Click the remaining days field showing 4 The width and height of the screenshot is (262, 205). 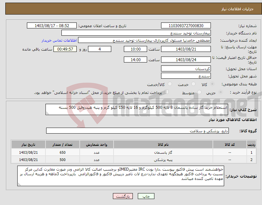(x=100, y=49)
